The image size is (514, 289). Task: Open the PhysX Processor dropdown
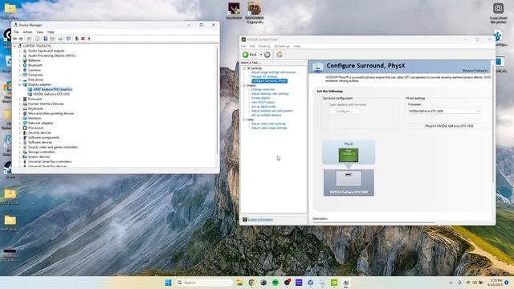coord(444,111)
